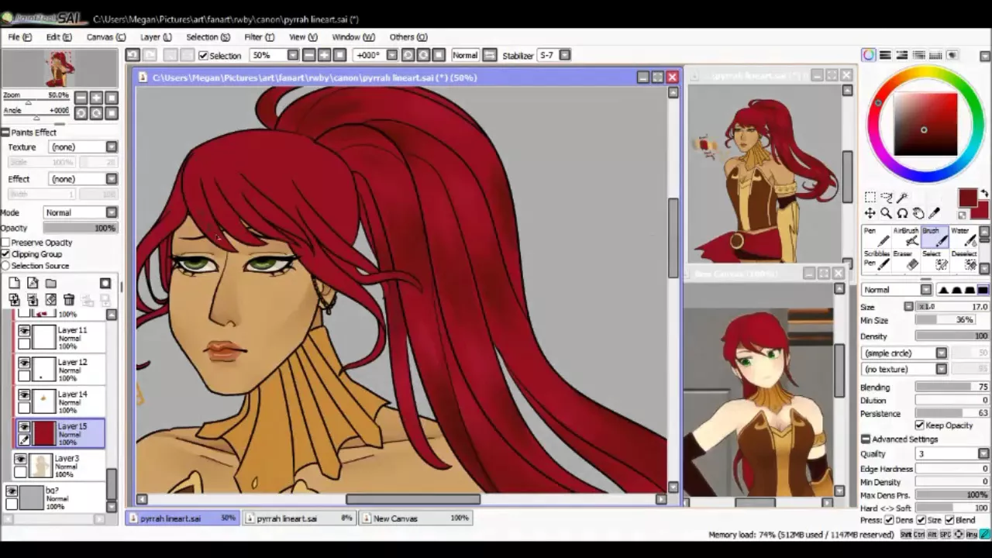Create a new linework layer
This screenshot has width=992, height=558.
[x=33, y=283]
